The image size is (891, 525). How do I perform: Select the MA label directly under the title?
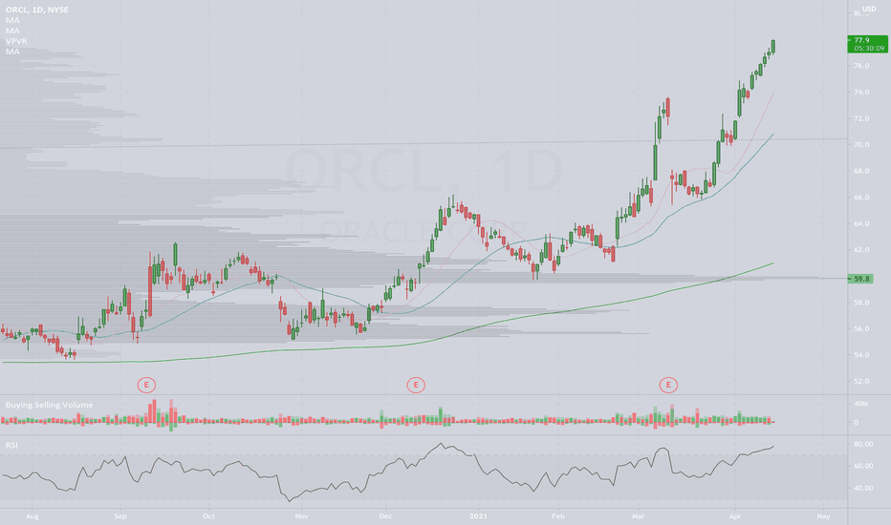coord(12,20)
